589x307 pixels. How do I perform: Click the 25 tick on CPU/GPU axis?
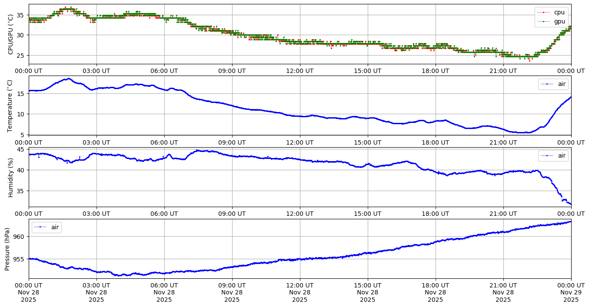click(21, 56)
